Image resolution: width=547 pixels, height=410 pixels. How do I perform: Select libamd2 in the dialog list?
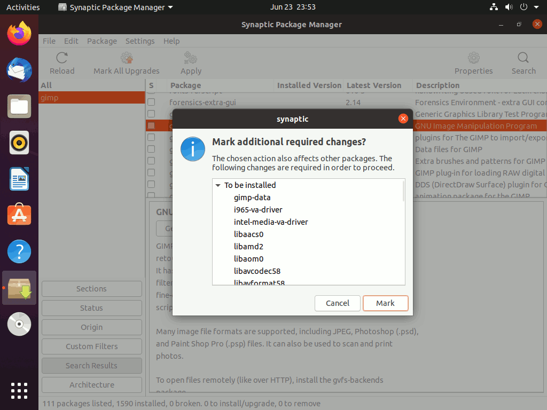248,246
